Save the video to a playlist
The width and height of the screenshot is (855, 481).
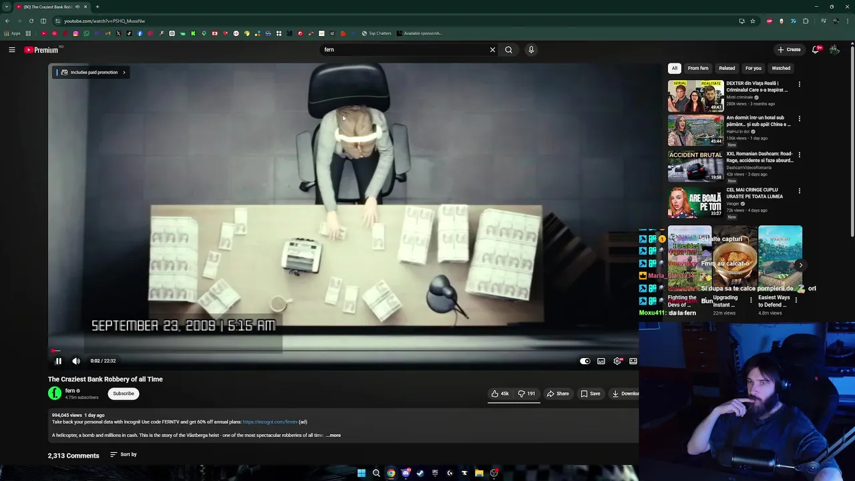tap(590, 393)
